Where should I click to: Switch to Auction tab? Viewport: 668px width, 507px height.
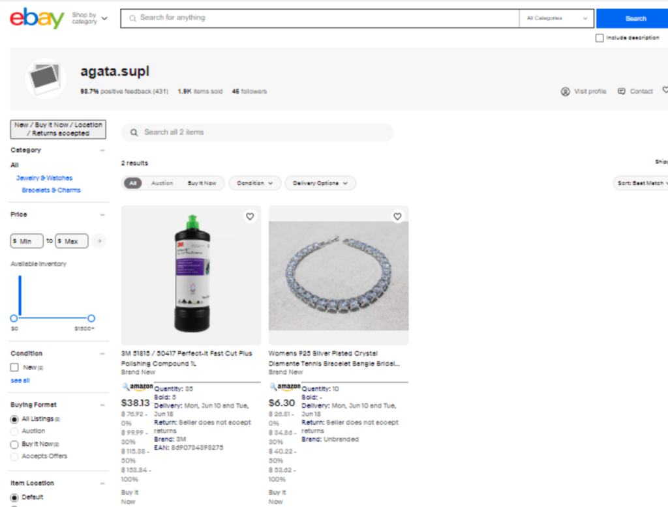click(162, 183)
